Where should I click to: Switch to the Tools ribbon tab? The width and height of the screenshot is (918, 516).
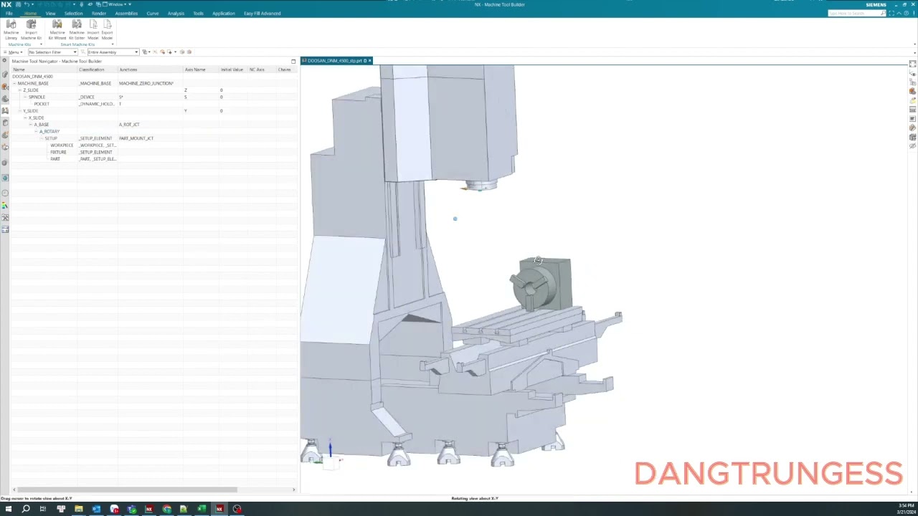[x=198, y=14]
